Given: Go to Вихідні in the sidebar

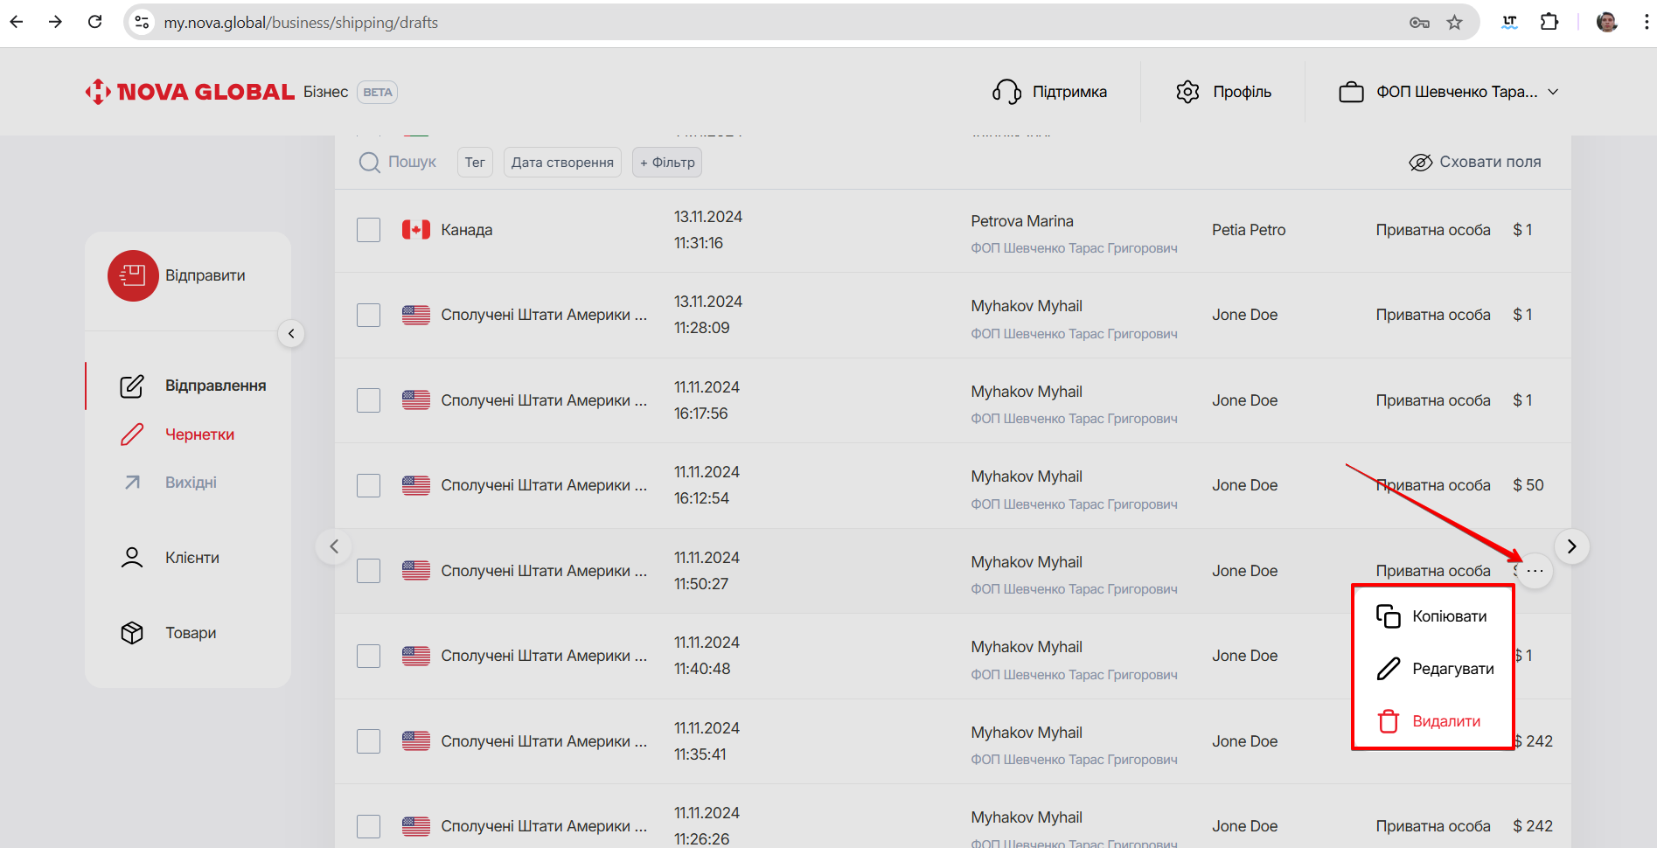Looking at the screenshot, I should coord(191,483).
